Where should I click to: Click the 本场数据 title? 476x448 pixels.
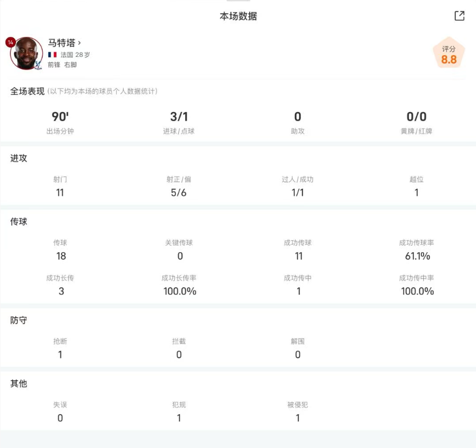238,16
